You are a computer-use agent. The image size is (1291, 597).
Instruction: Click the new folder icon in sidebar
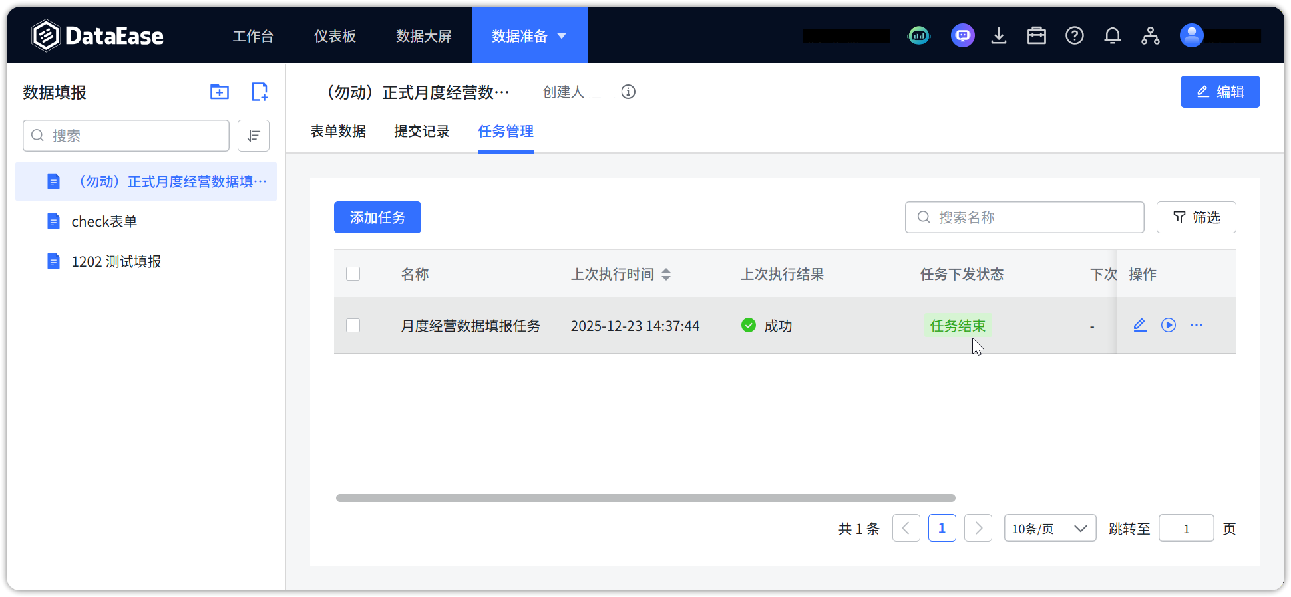[x=219, y=92]
